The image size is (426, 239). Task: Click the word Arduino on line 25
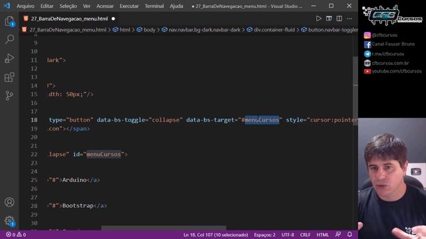point(74,180)
